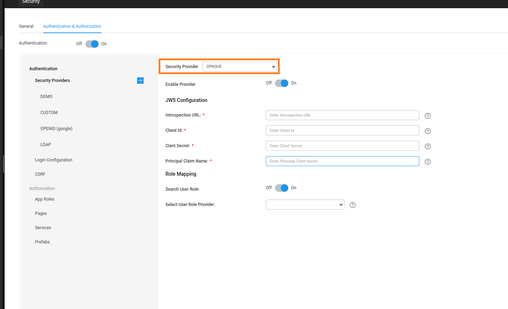
Task: Click the Introspection URL input field
Action: point(342,115)
